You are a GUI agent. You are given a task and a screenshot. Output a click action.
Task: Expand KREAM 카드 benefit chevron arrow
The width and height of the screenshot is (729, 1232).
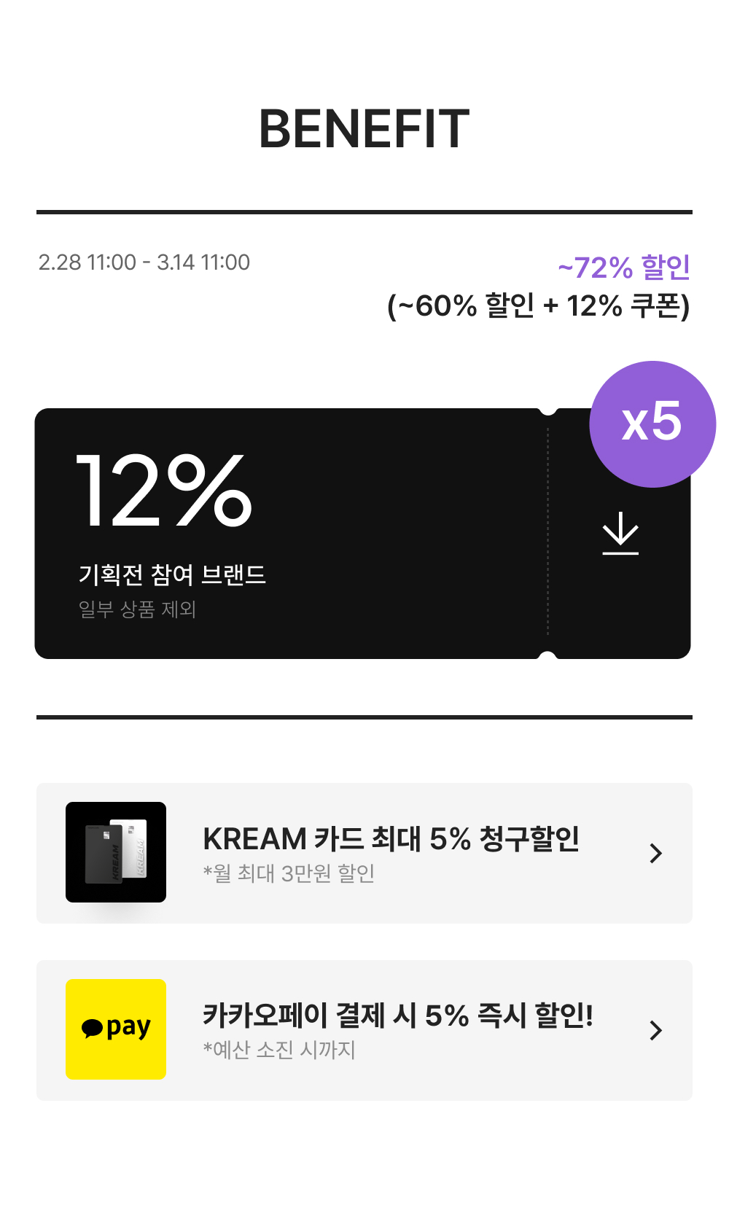click(x=655, y=853)
